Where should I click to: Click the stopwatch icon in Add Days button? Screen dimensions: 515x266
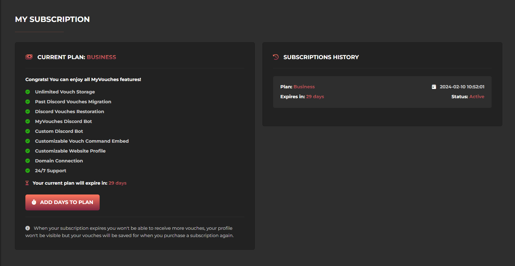[34, 202]
